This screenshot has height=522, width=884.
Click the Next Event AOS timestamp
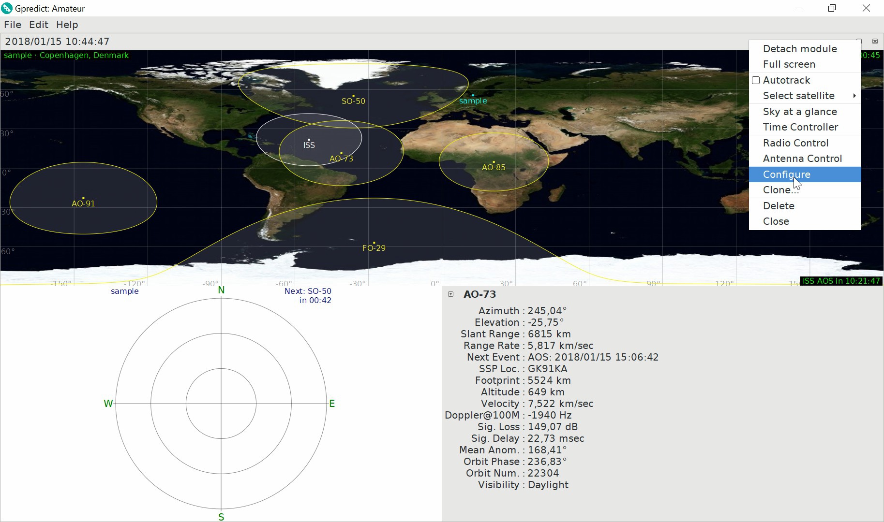pos(593,357)
